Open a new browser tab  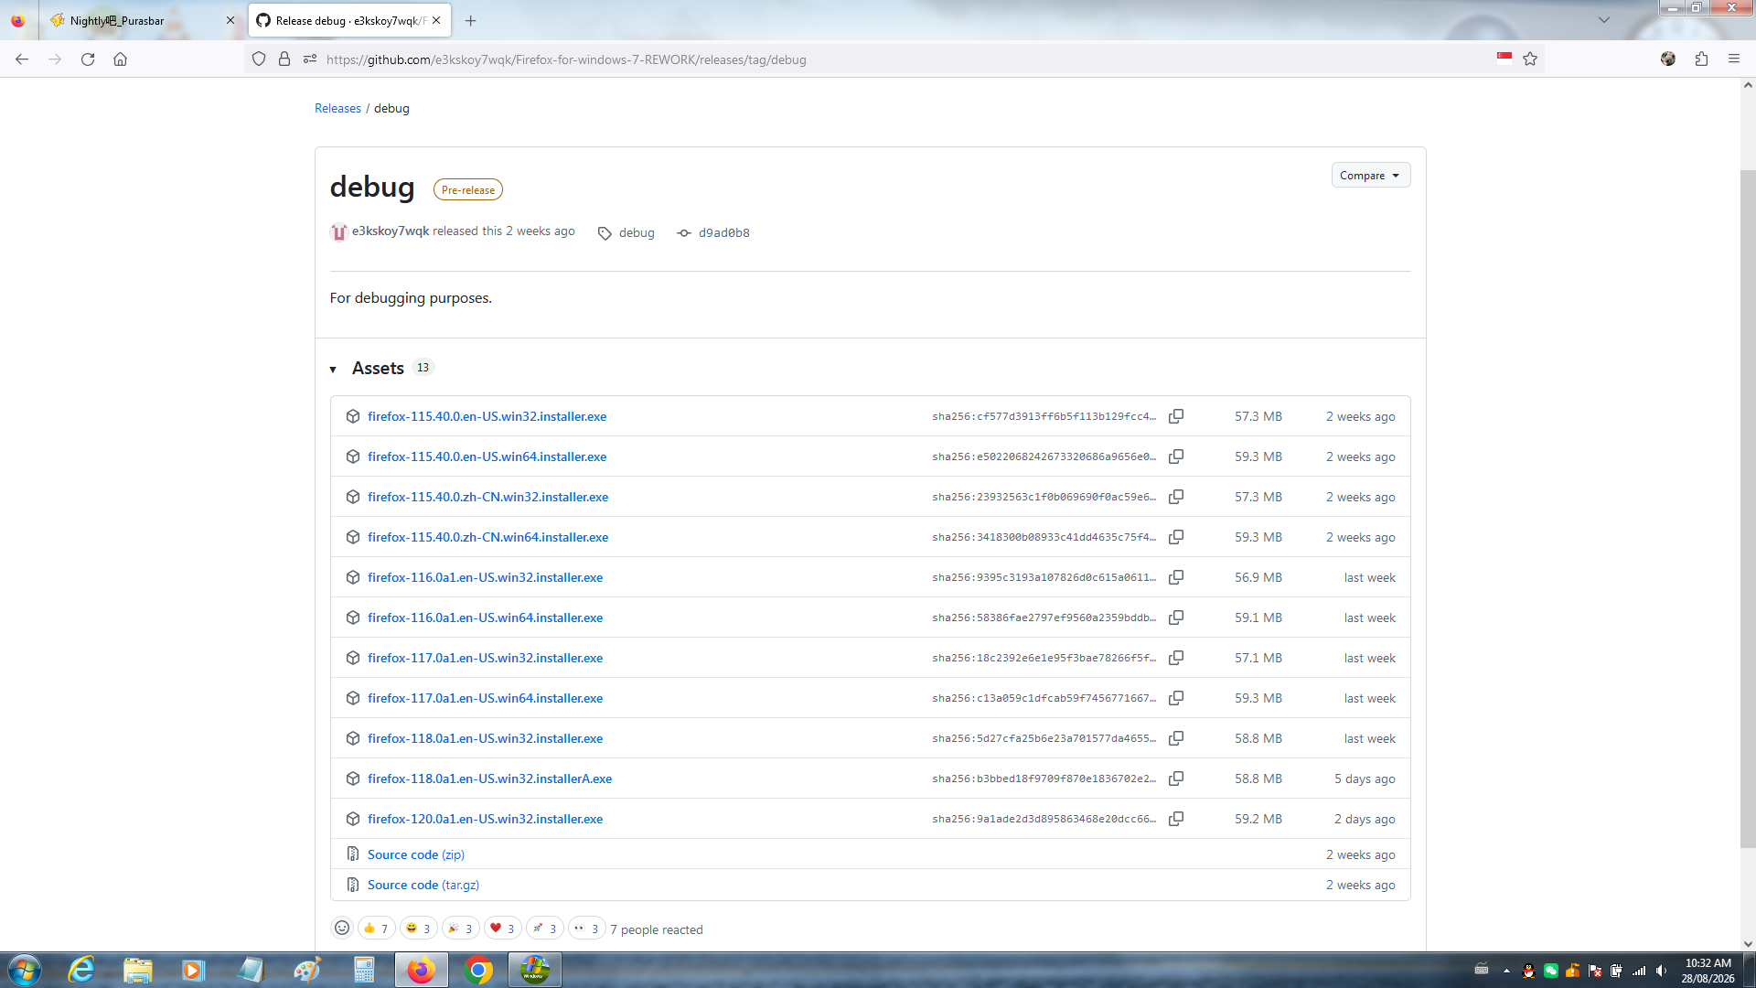coord(470,20)
